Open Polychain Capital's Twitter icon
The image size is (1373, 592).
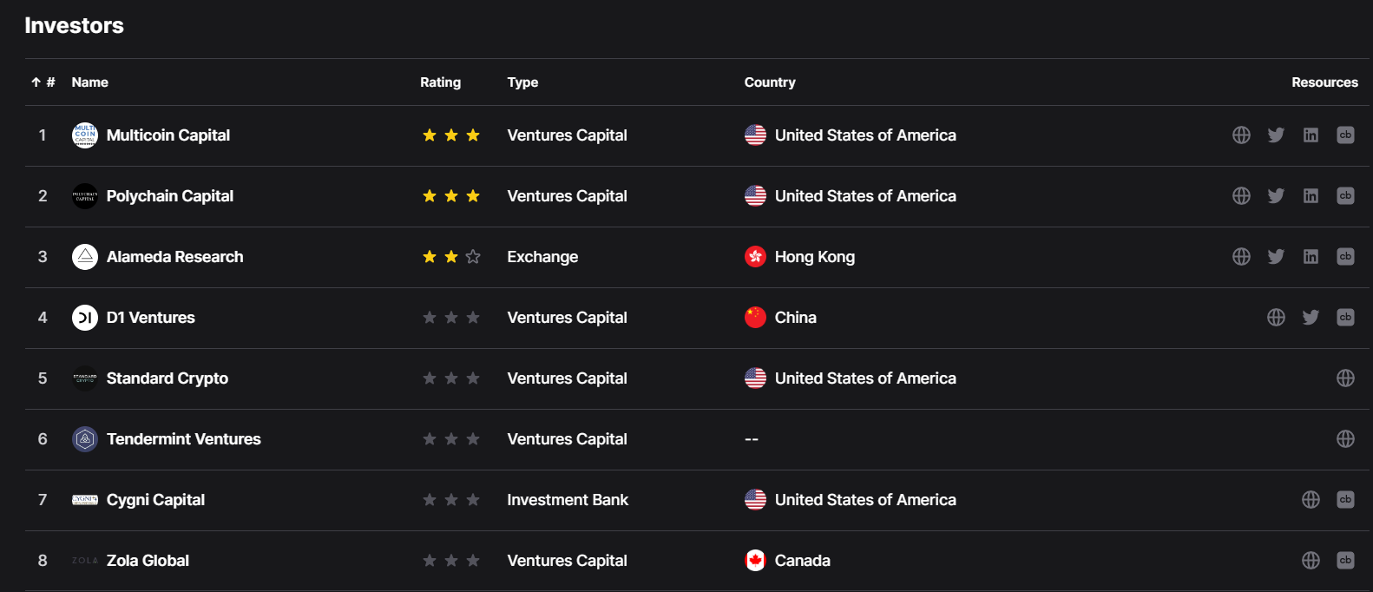tap(1276, 196)
